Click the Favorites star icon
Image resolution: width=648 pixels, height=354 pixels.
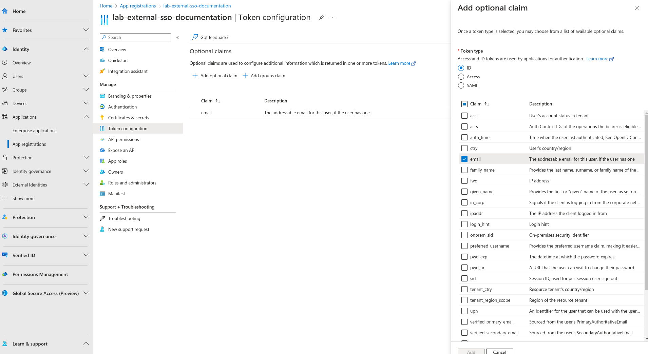click(5, 30)
